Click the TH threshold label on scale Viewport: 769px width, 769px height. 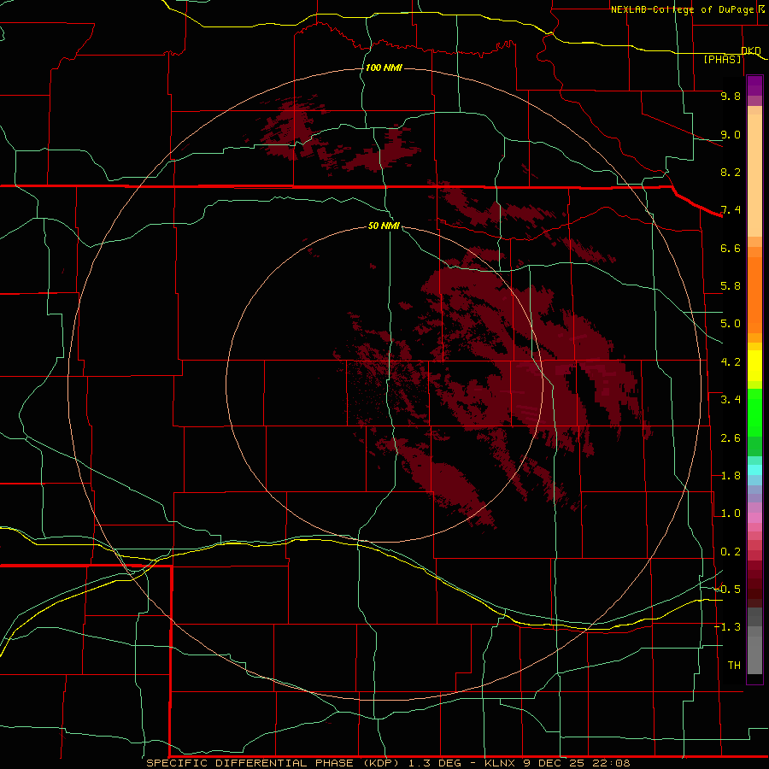(x=734, y=666)
